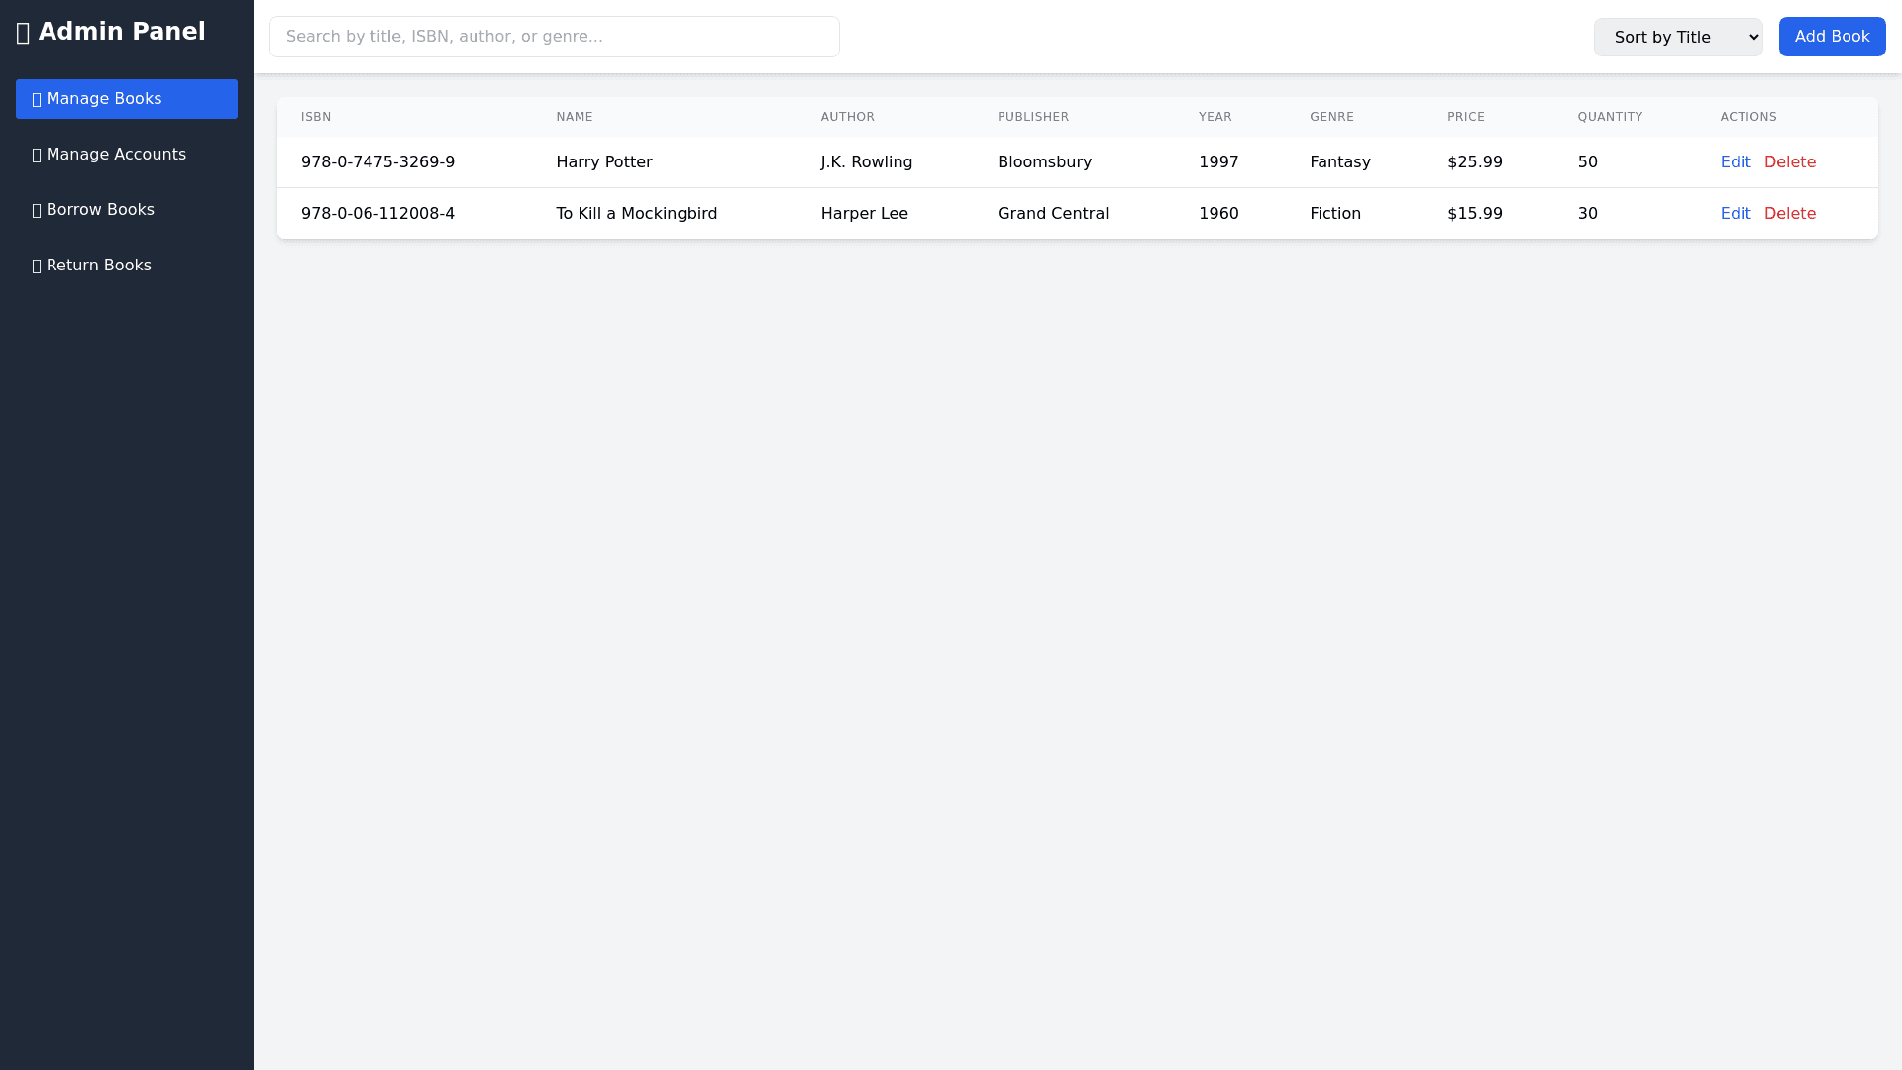Image resolution: width=1902 pixels, height=1070 pixels.
Task: Focus the book search field
Action: 554,37
